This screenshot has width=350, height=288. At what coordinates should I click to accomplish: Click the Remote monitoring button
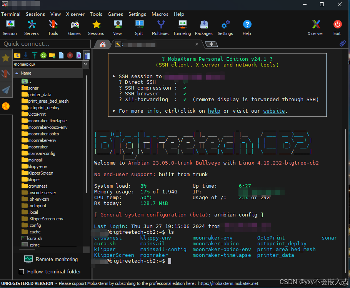(x=51, y=259)
